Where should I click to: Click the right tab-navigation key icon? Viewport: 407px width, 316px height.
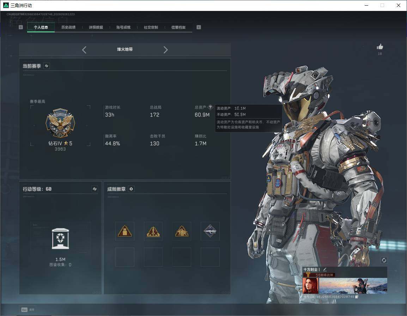(199, 27)
